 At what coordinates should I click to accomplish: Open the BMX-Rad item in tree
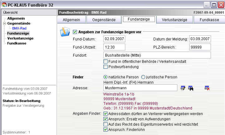coord(19,28)
